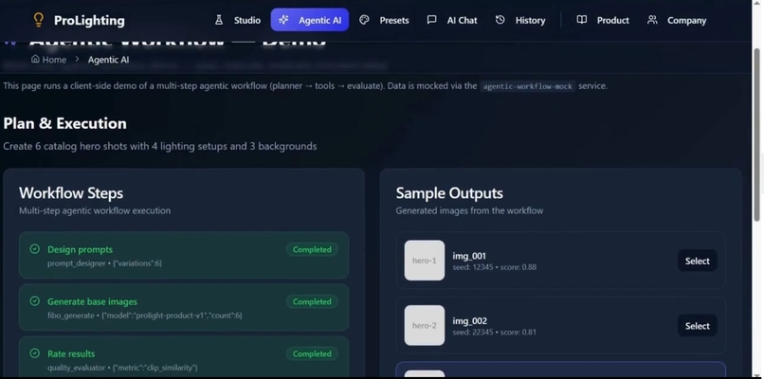
Task: Click the hero-1 thumbnail
Action: click(x=425, y=261)
